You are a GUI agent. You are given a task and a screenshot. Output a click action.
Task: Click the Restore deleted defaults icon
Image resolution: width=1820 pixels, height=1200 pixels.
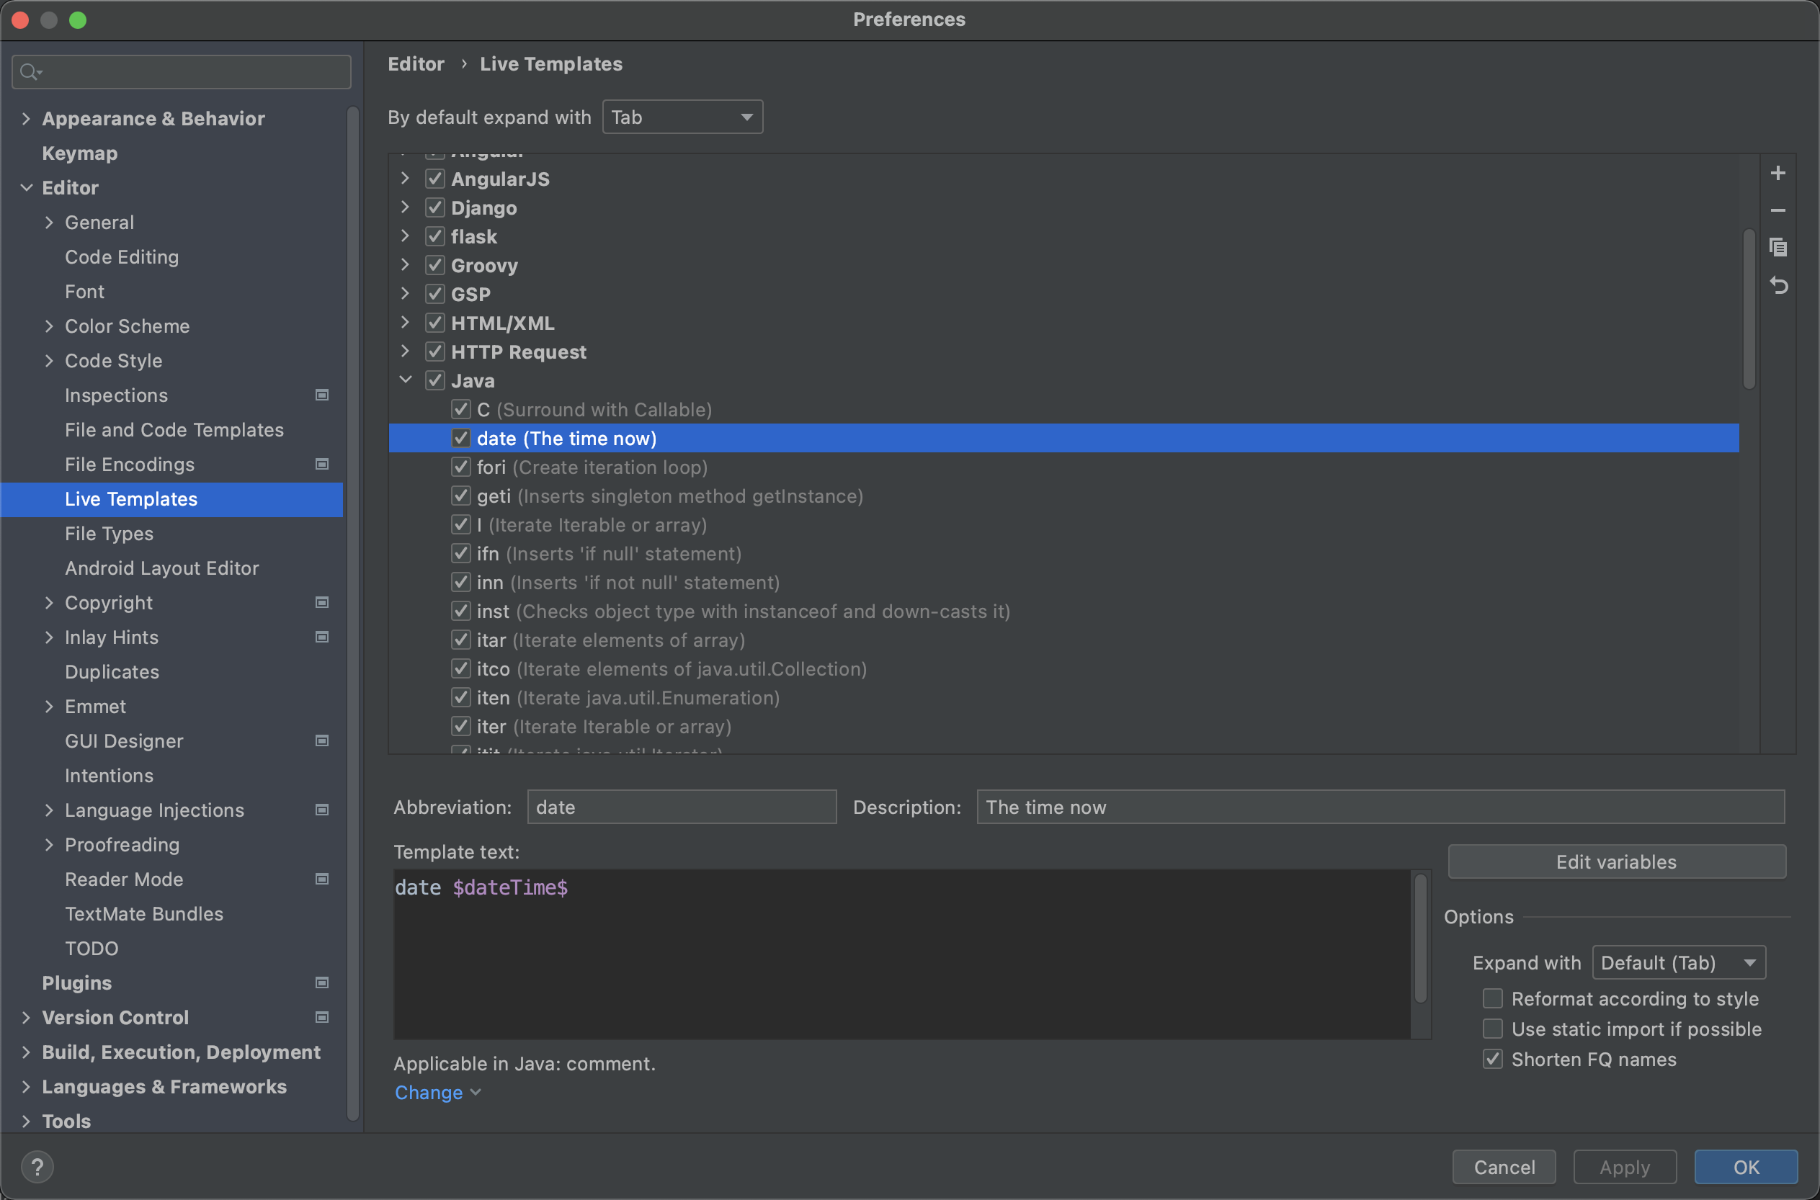1777,285
